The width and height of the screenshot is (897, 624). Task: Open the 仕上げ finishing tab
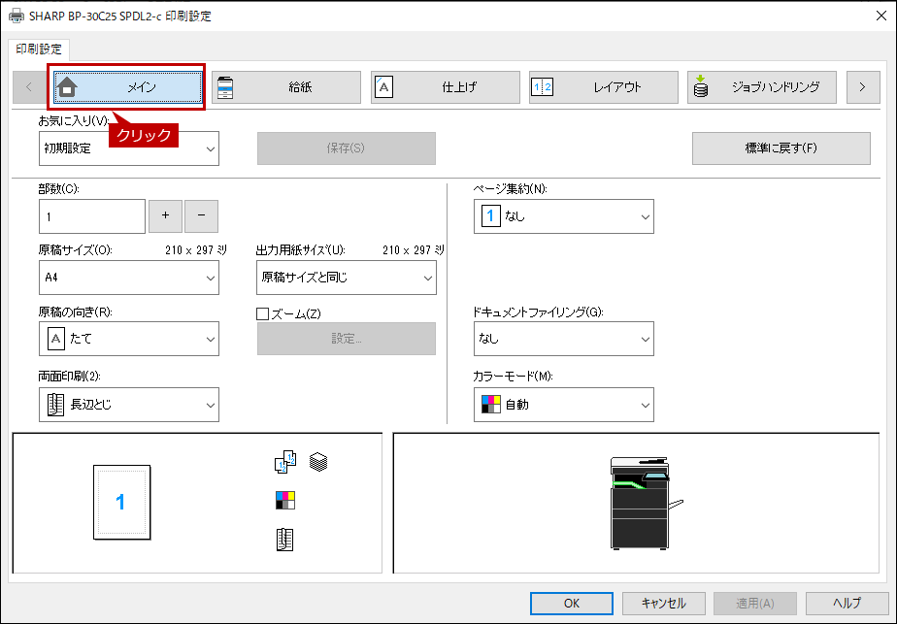pos(445,87)
